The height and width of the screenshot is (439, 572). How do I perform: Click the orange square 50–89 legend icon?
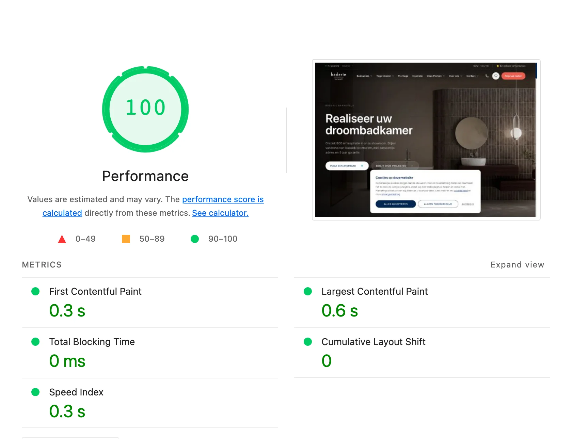(126, 239)
